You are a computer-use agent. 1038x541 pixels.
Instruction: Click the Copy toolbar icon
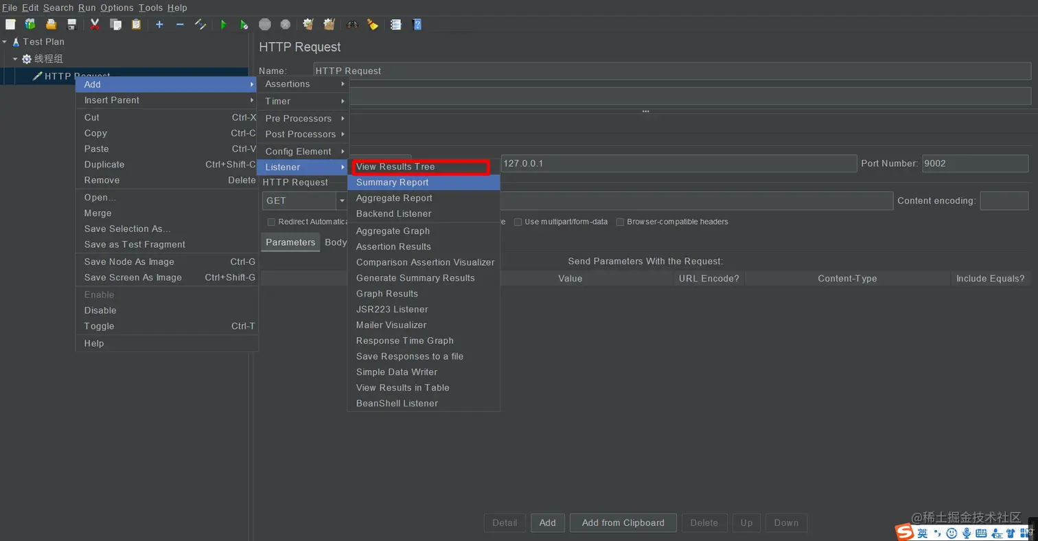(x=115, y=24)
